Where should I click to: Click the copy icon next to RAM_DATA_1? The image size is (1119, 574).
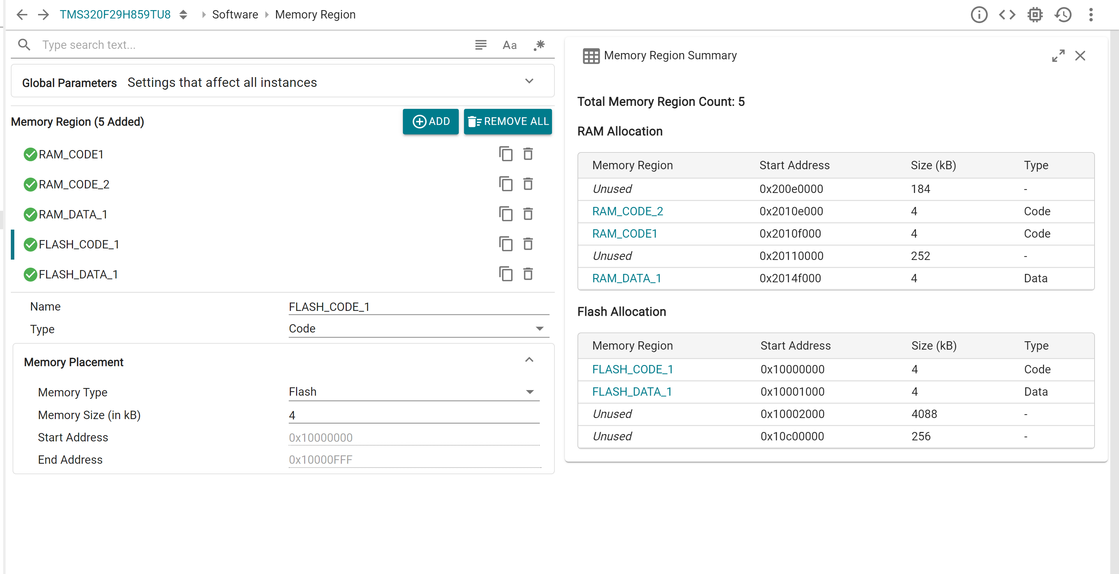[x=506, y=214]
